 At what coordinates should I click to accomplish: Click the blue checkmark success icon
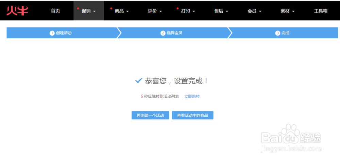[x=139, y=81]
